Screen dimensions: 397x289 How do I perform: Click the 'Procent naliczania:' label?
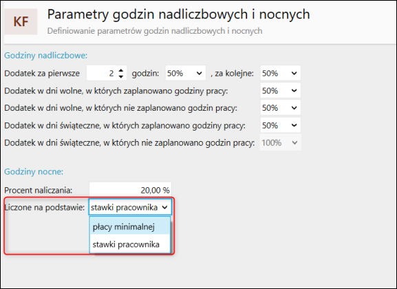pyautogui.click(x=39, y=190)
